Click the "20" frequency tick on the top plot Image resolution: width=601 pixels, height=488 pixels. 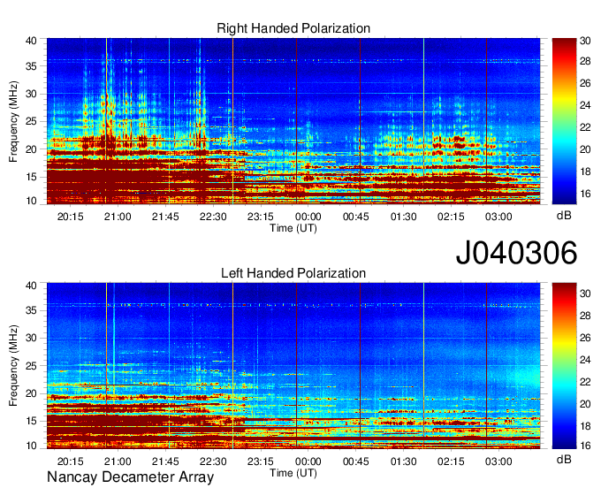point(31,149)
